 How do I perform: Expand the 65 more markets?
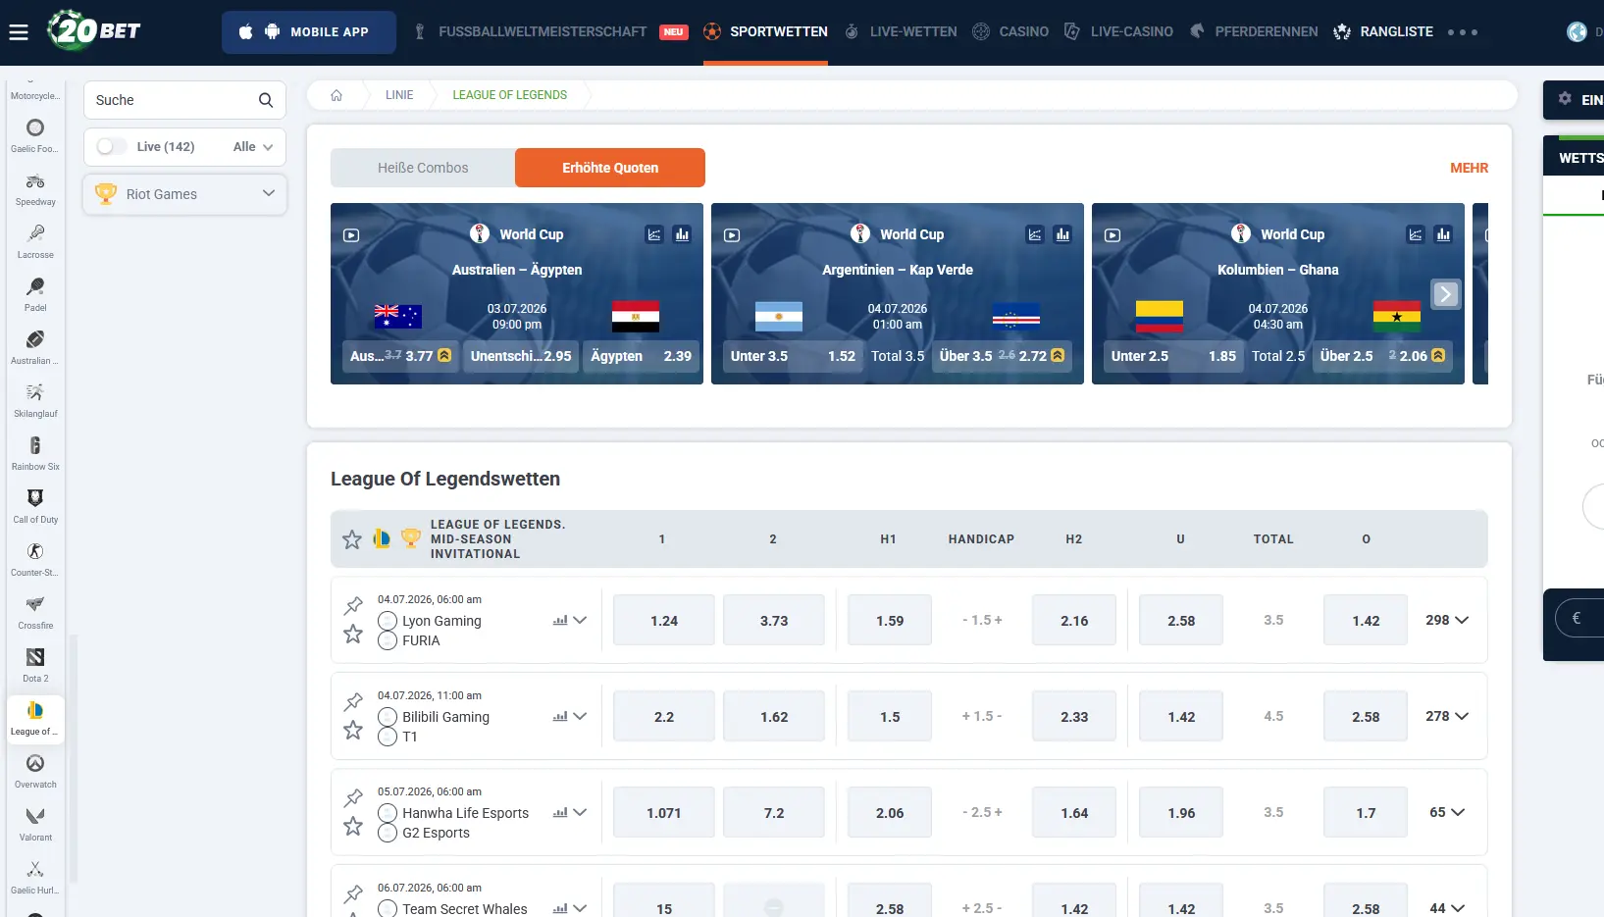pos(1447,813)
